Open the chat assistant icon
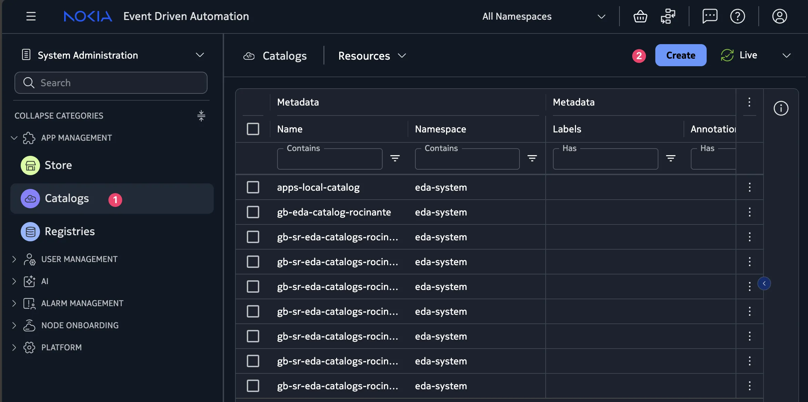808x402 pixels. click(x=710, y=16)
